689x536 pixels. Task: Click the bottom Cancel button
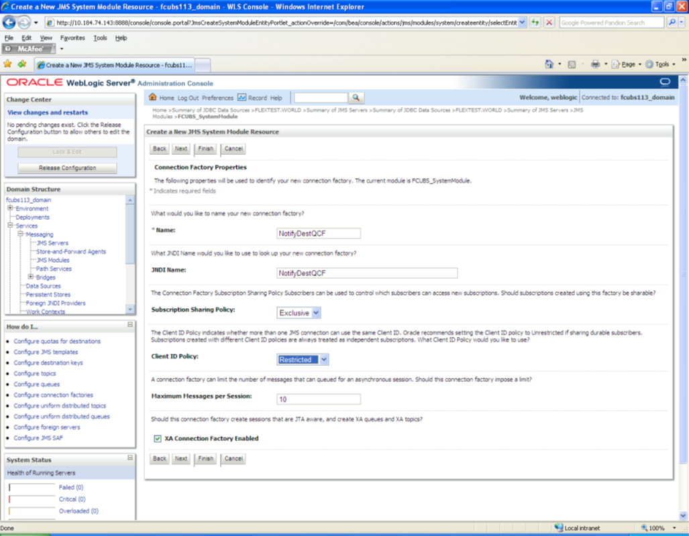pyautogui.click(x=233, y=458)
